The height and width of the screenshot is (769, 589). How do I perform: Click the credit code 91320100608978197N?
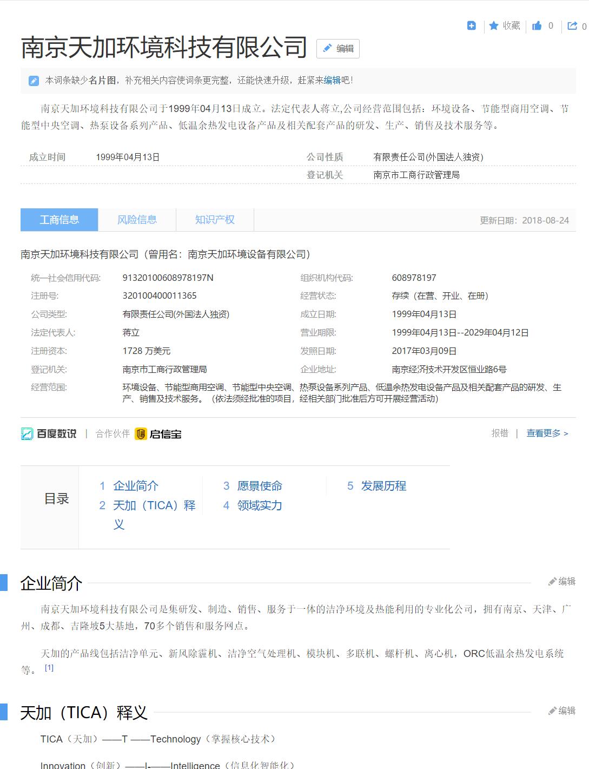pos(168,278)
